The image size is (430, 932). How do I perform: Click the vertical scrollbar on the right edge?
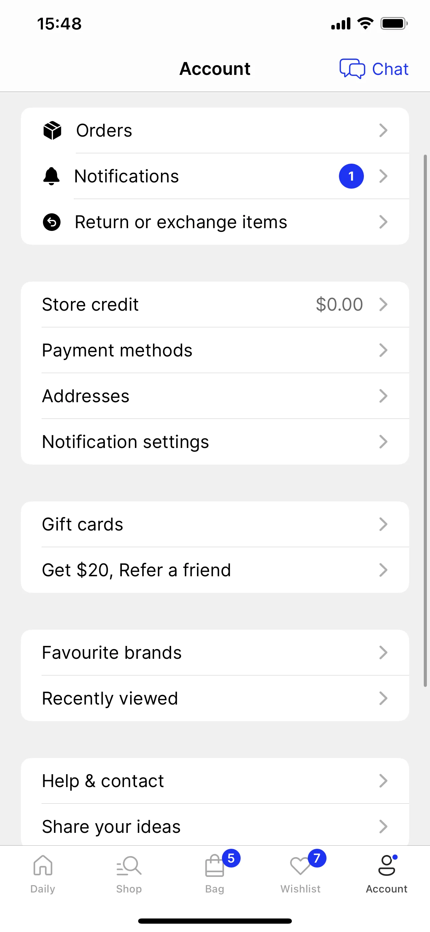(425, 421)
